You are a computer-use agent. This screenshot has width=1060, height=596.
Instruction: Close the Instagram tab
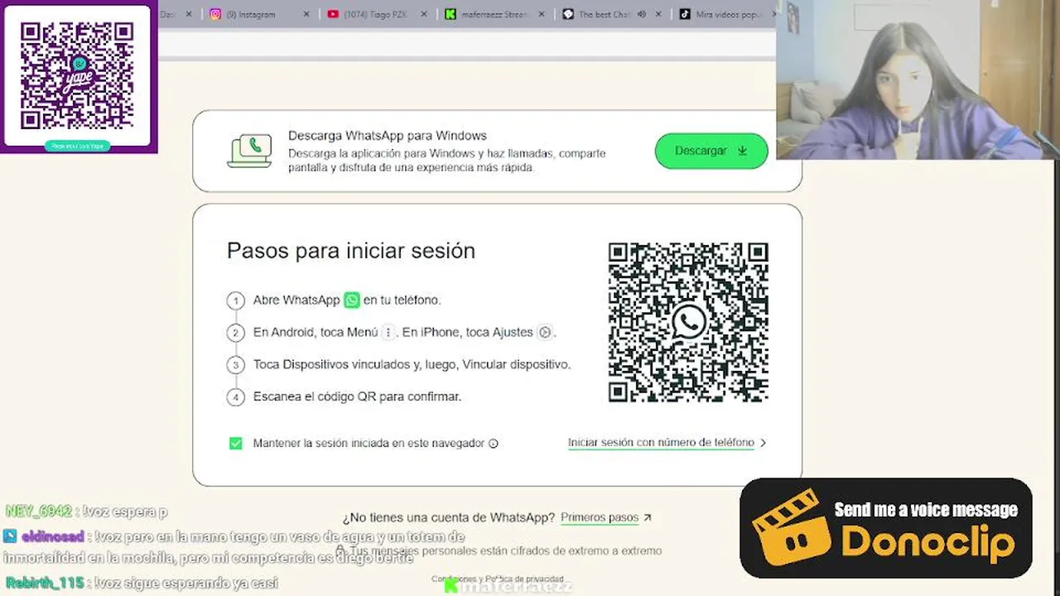pyautogui.click(x=306, y=14)
